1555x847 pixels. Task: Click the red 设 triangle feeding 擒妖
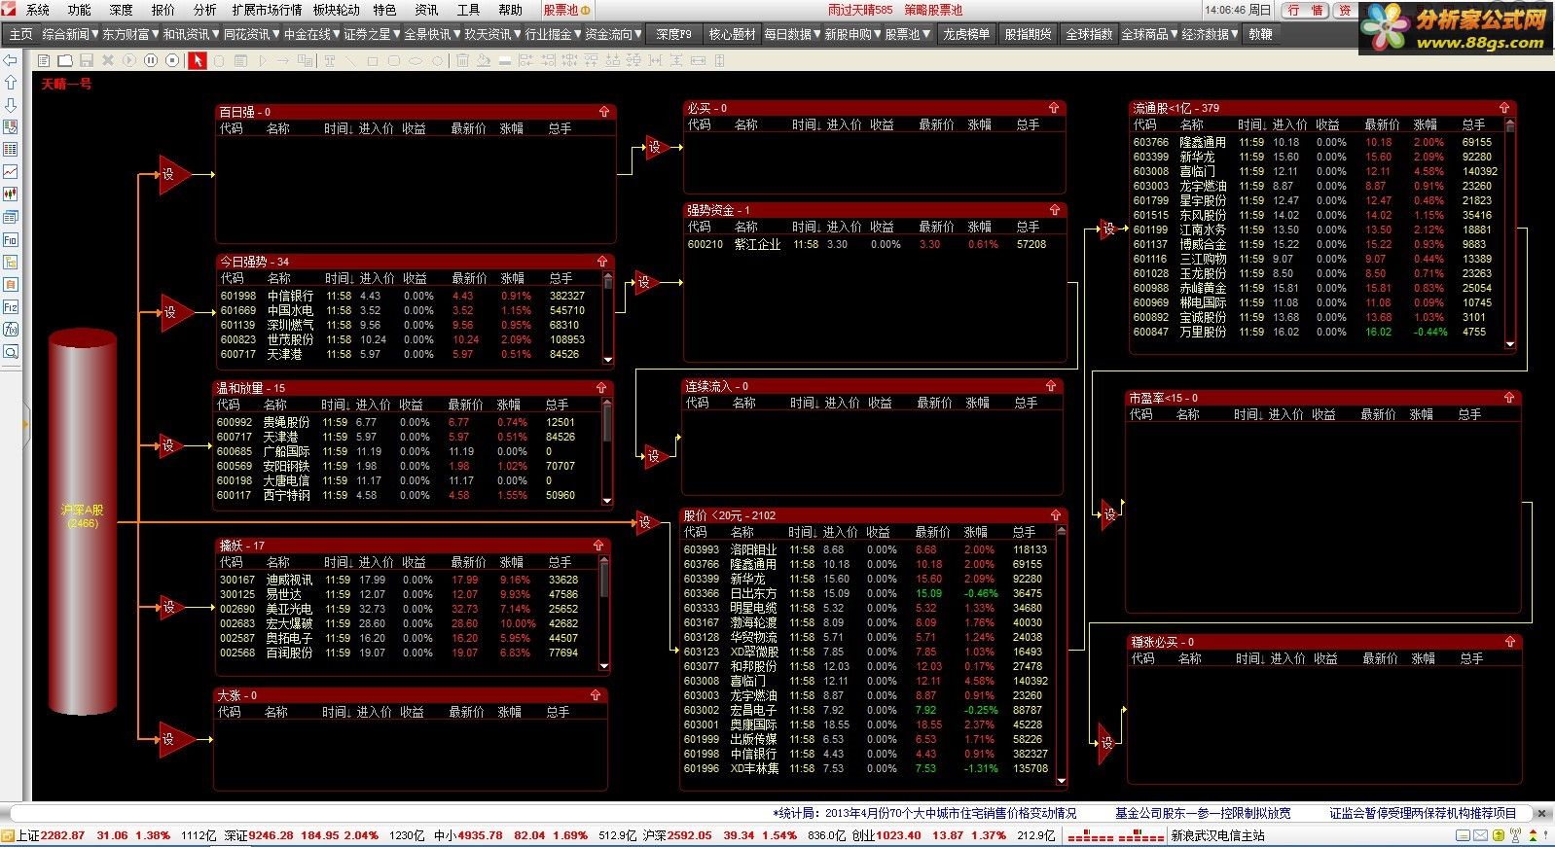(171, 607)
